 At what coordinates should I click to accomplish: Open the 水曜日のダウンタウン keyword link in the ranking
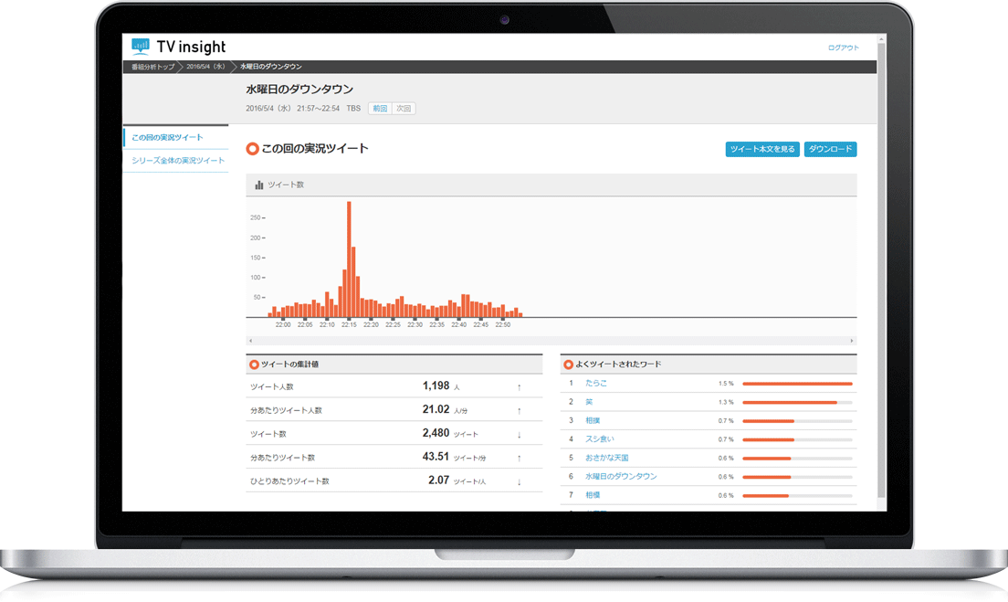621,477
